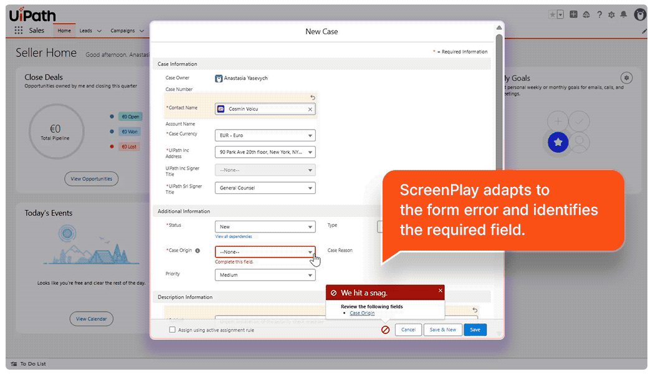View notifications with the bell icon
The image size is (653, 374).
(x=624, y=14)
